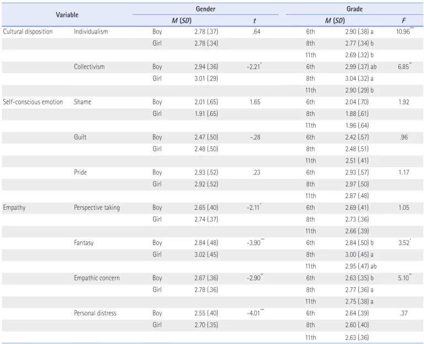Select the 2.63 (.36) cell
The width and height of the screenshot is (424, 344).
pos(357,337)
